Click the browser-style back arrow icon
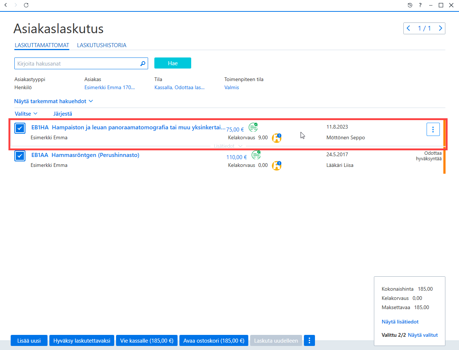 (6, 5)
